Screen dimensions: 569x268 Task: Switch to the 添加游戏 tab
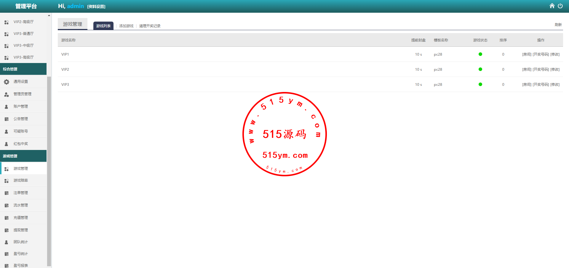tap(126, 26)
